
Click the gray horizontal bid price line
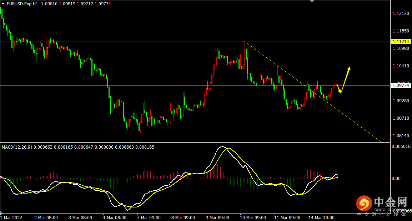(195, 85)
